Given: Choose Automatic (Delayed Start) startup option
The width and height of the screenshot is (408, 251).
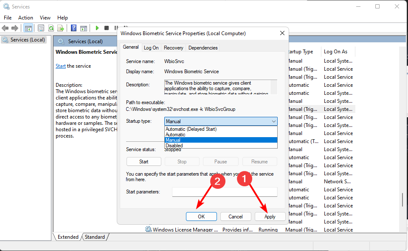Looking at the screenshot, I should coord(221,129).
